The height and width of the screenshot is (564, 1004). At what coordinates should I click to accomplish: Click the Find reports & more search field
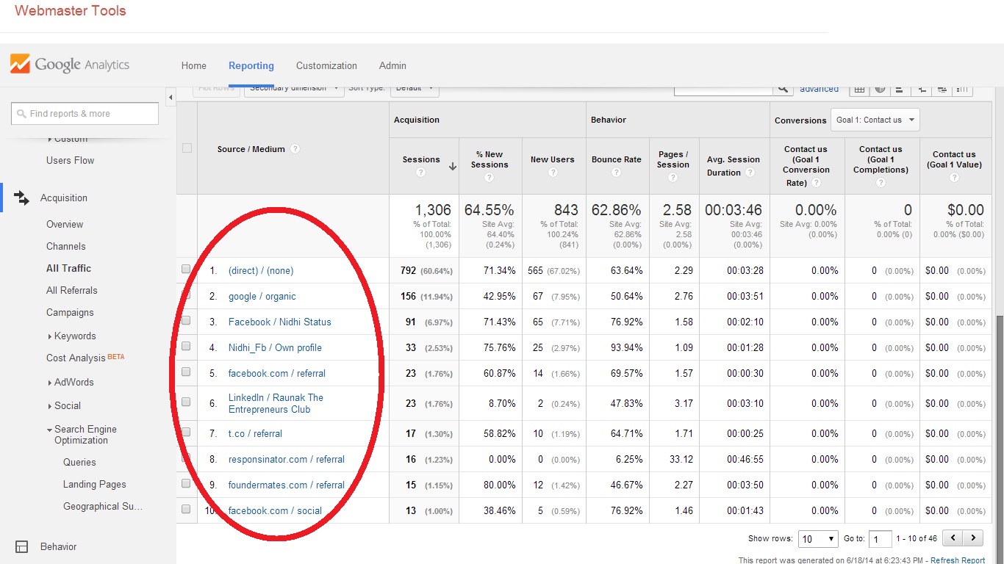click(85, 113)
